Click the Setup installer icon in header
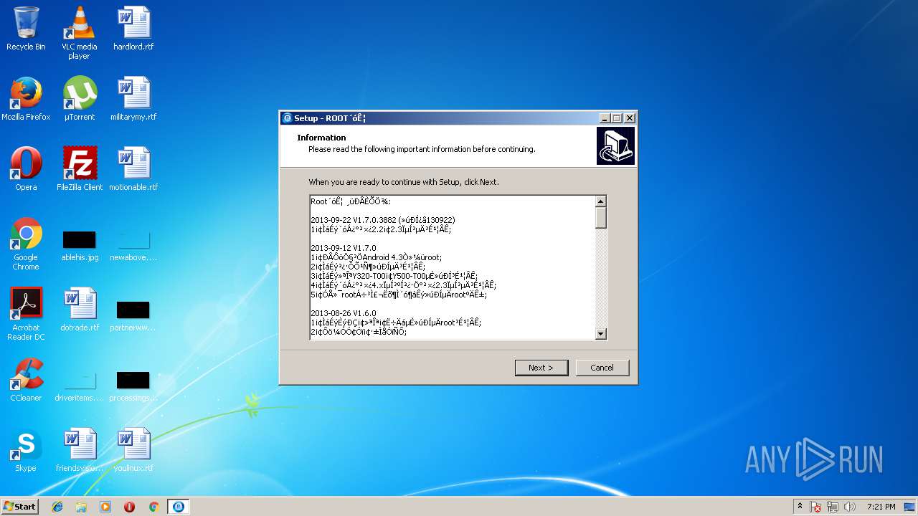 coord(615,146)
